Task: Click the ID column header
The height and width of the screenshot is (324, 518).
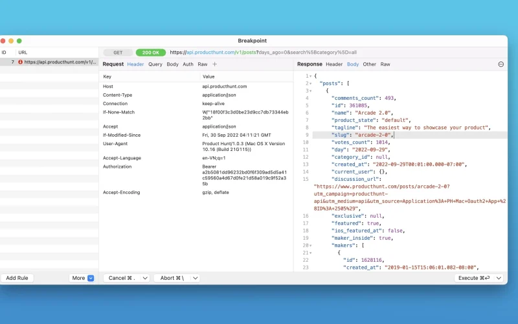Action: 4,52
